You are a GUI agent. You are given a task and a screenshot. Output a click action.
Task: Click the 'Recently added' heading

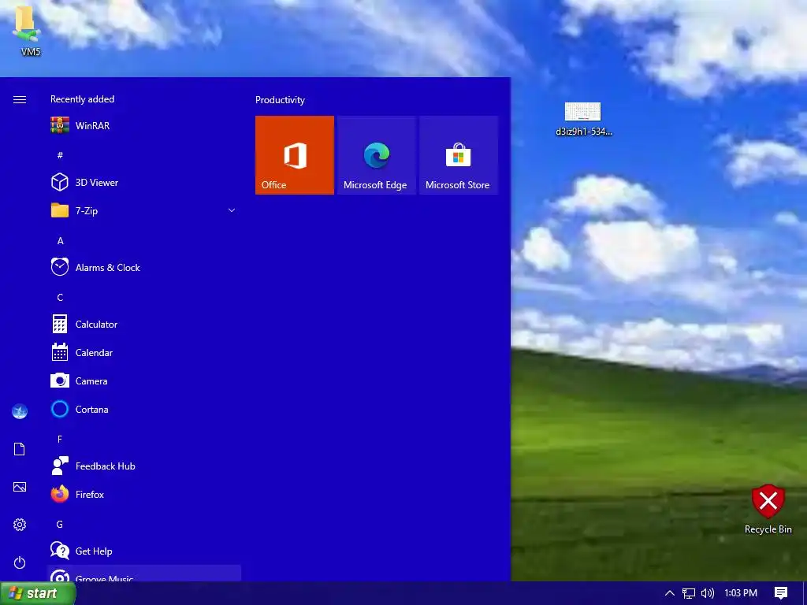pyautogui.click(x=82, y=99)
